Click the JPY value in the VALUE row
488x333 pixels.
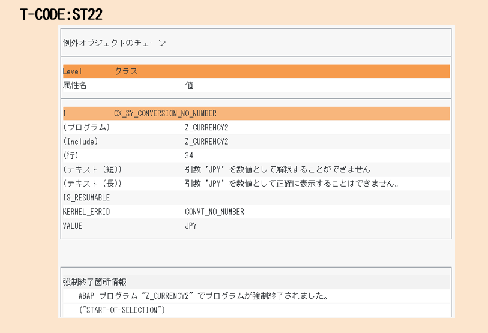pos(191,226)
